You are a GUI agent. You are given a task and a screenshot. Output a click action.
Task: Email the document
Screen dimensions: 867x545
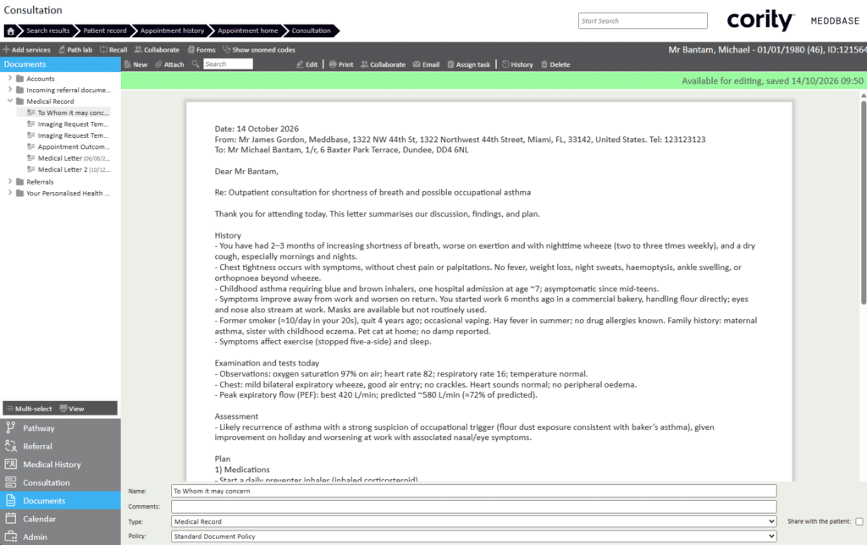[427, 64]
